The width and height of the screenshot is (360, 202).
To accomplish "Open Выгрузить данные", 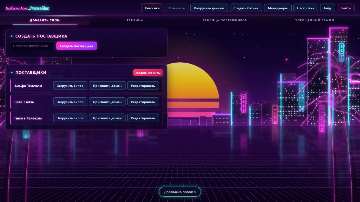I will coord(209,8).
